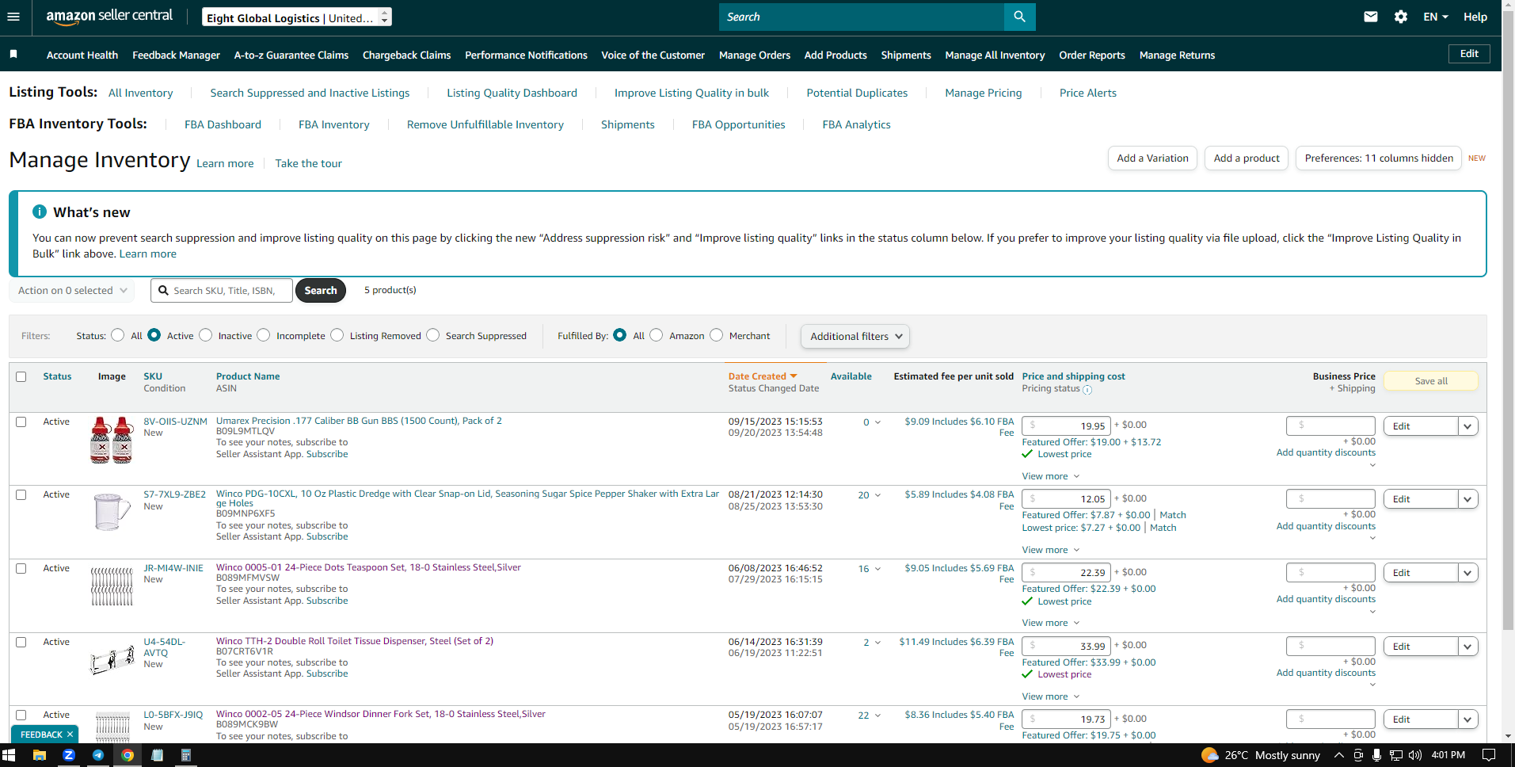This screenshot has height=767, width=1515.
Task: Focus the Search SKU, Title, ISBN field
Action: 222,291
